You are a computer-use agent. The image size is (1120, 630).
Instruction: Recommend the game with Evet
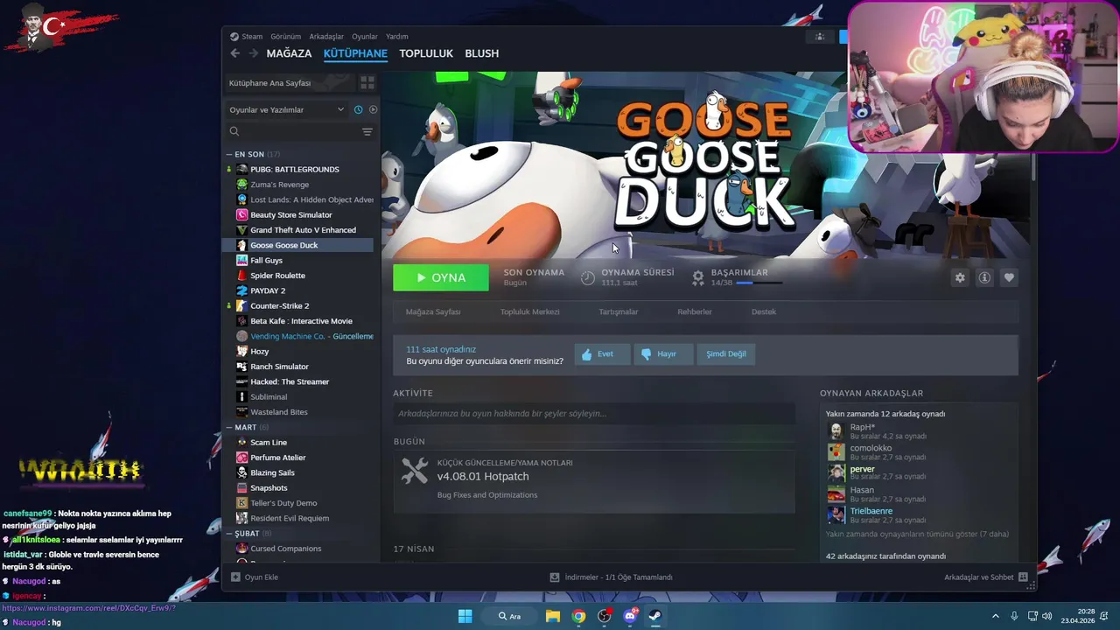(x=602, y=353)
